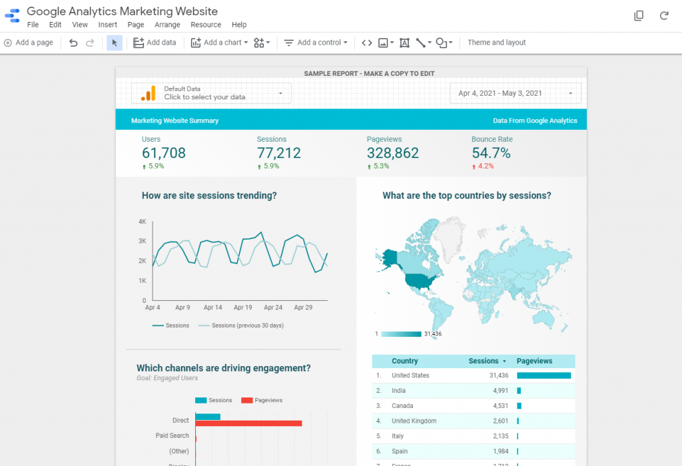Sort table by the Sessions column header
Viewport: 682px width, 466px height.
point(484,361)
